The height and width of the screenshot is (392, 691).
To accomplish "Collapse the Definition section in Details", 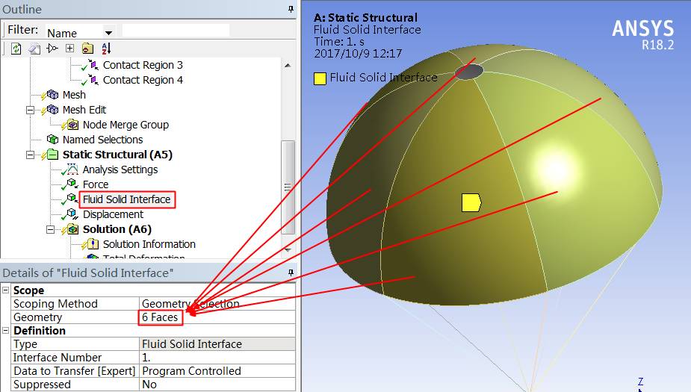I will [x=6, y=330].
